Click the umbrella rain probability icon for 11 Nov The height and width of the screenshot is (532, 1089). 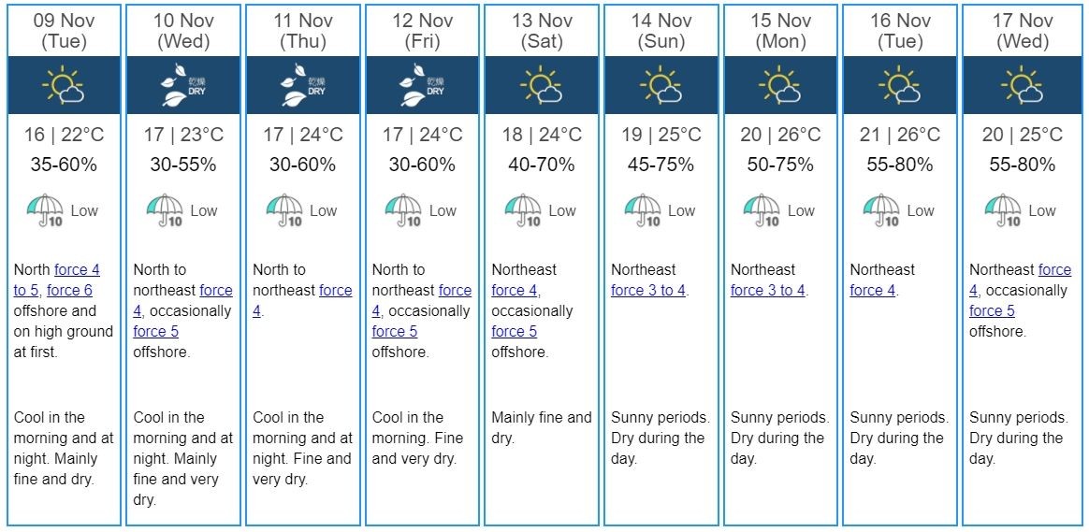[x=284, y=210]
